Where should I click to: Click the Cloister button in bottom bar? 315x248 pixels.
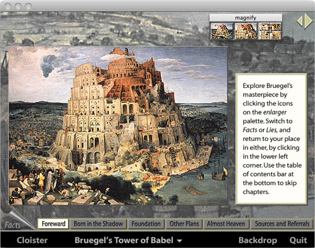32,241
